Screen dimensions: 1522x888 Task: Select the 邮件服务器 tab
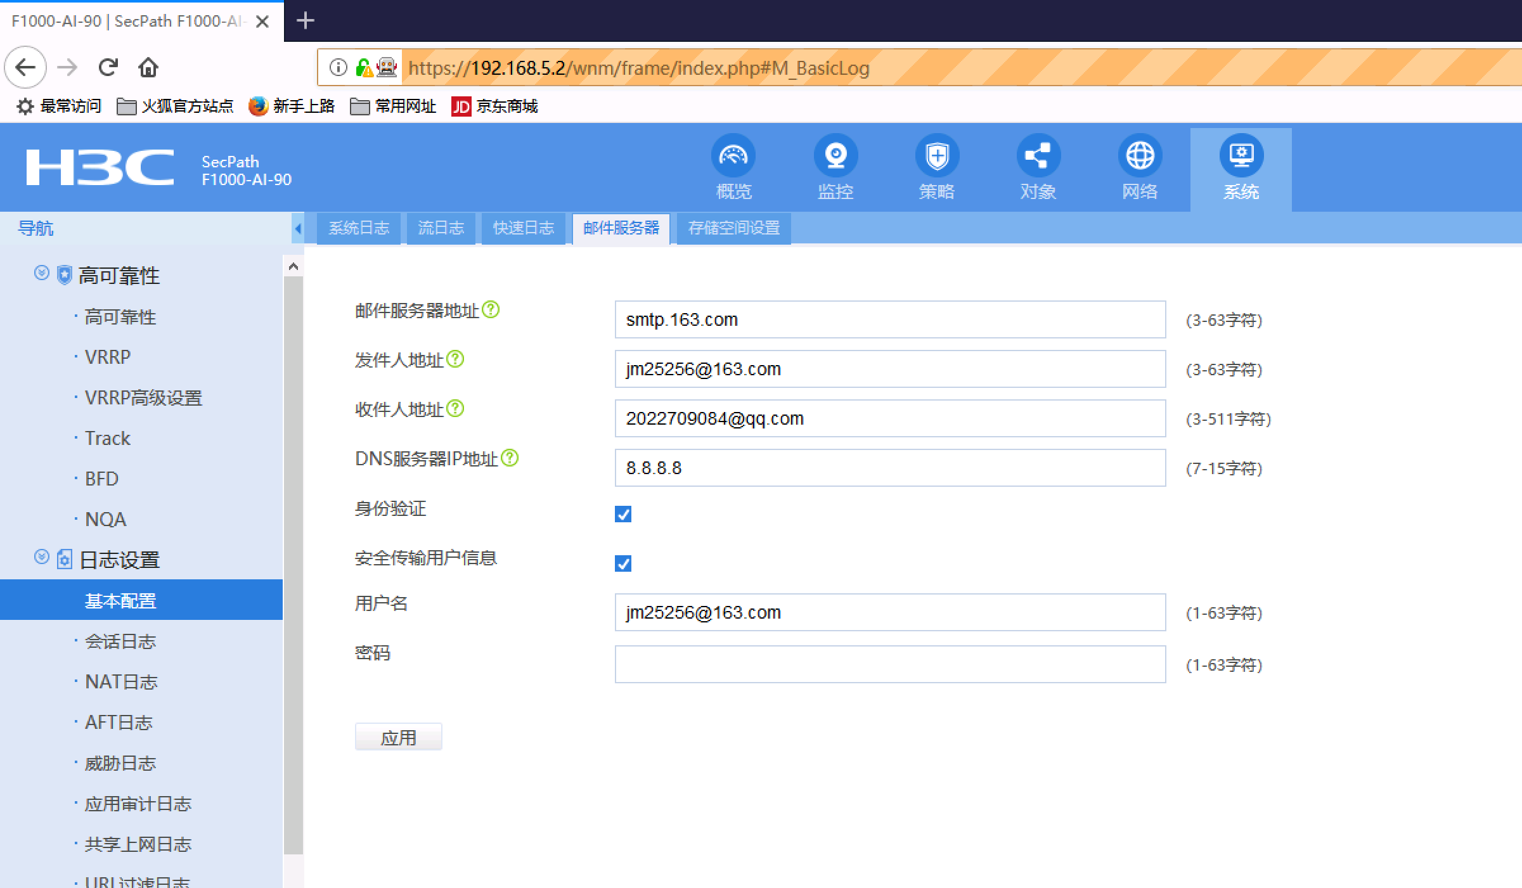[x=621, y=228]
